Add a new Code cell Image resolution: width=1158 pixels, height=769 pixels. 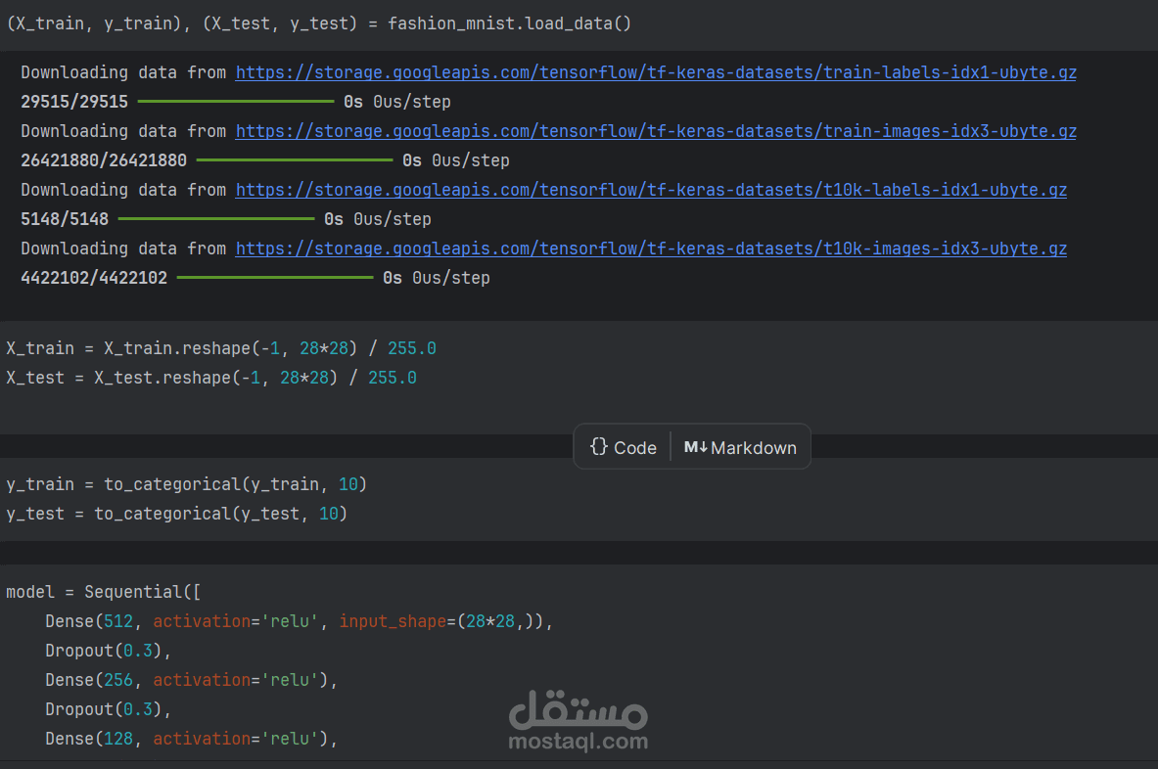coord(623,447)
